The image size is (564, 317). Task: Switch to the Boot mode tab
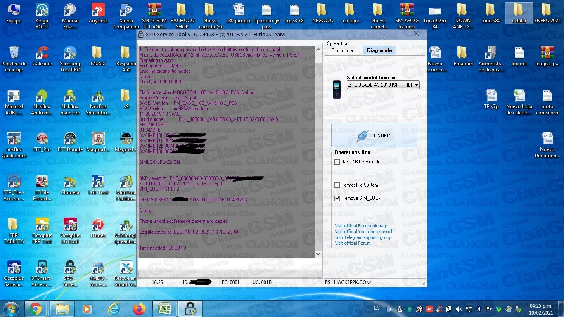coord(342,50)
